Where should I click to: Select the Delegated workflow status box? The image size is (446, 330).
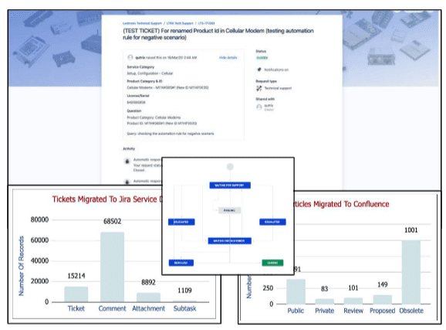[181, 222]
